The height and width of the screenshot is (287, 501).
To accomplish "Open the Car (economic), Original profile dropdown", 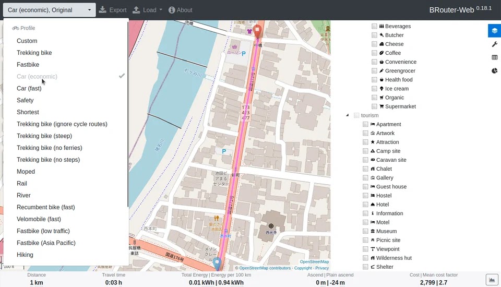I will [49, 10].
